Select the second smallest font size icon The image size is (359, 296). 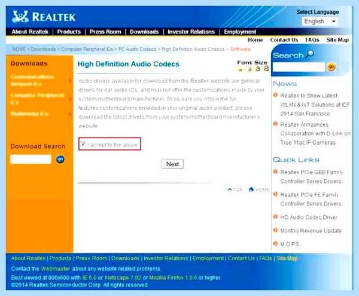250,69
